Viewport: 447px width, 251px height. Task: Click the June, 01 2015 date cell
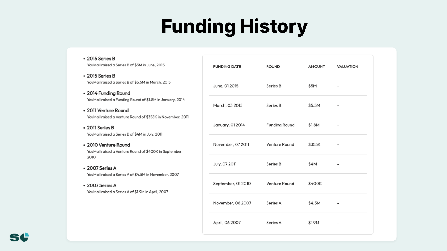click(226, 86)
